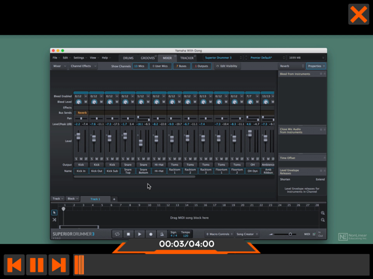Screen dimensions: 373x279
Task: Zoom in on the song track
Action: [322, 213]
